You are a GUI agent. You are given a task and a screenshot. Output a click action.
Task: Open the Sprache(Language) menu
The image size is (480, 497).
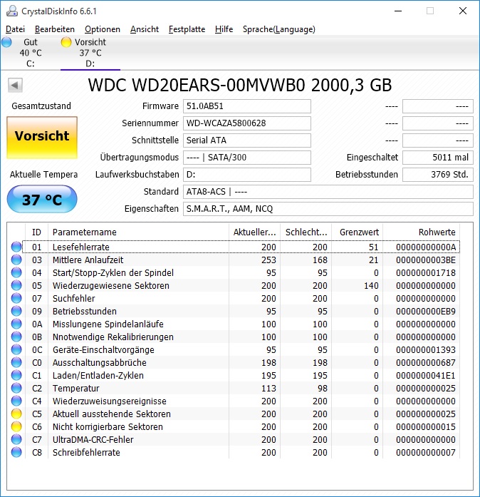point(279,29)
